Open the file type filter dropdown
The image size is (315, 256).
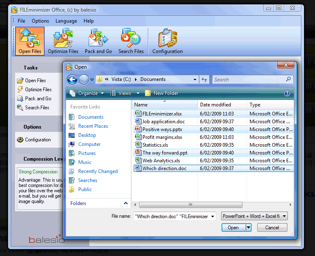click(254, 216)
